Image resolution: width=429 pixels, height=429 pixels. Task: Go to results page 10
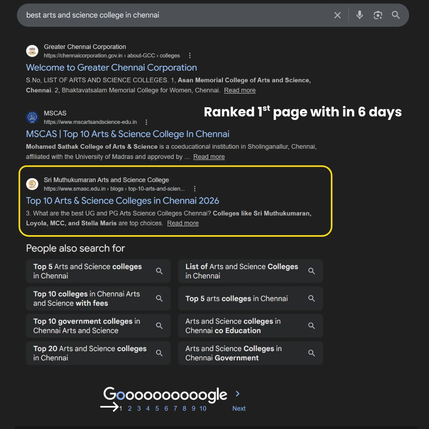tap(203, 408)
